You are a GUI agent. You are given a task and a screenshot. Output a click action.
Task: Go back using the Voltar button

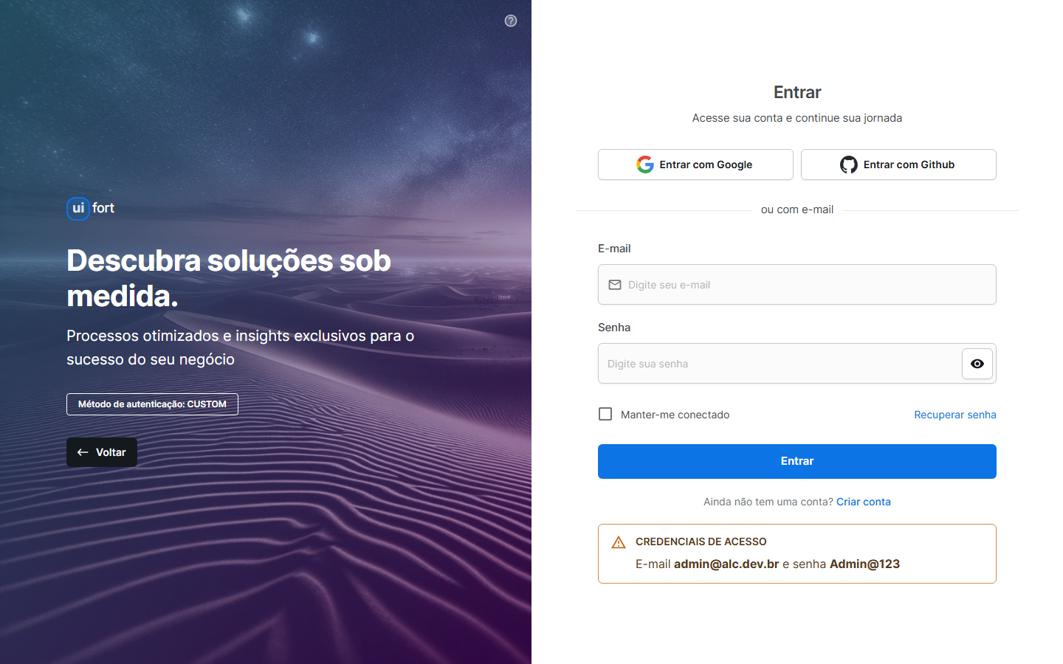pyautogui.click(x=102, y=452)
